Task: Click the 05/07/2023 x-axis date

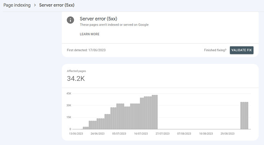Action: (119, 134)
